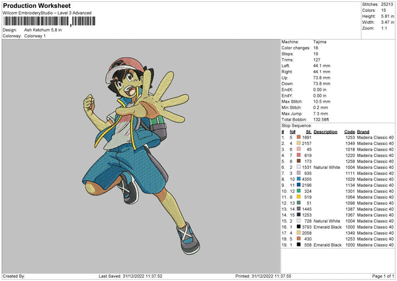Click the Color changes value "18"
The width and height of the screenshot is (397, 281).
point(316,48)
